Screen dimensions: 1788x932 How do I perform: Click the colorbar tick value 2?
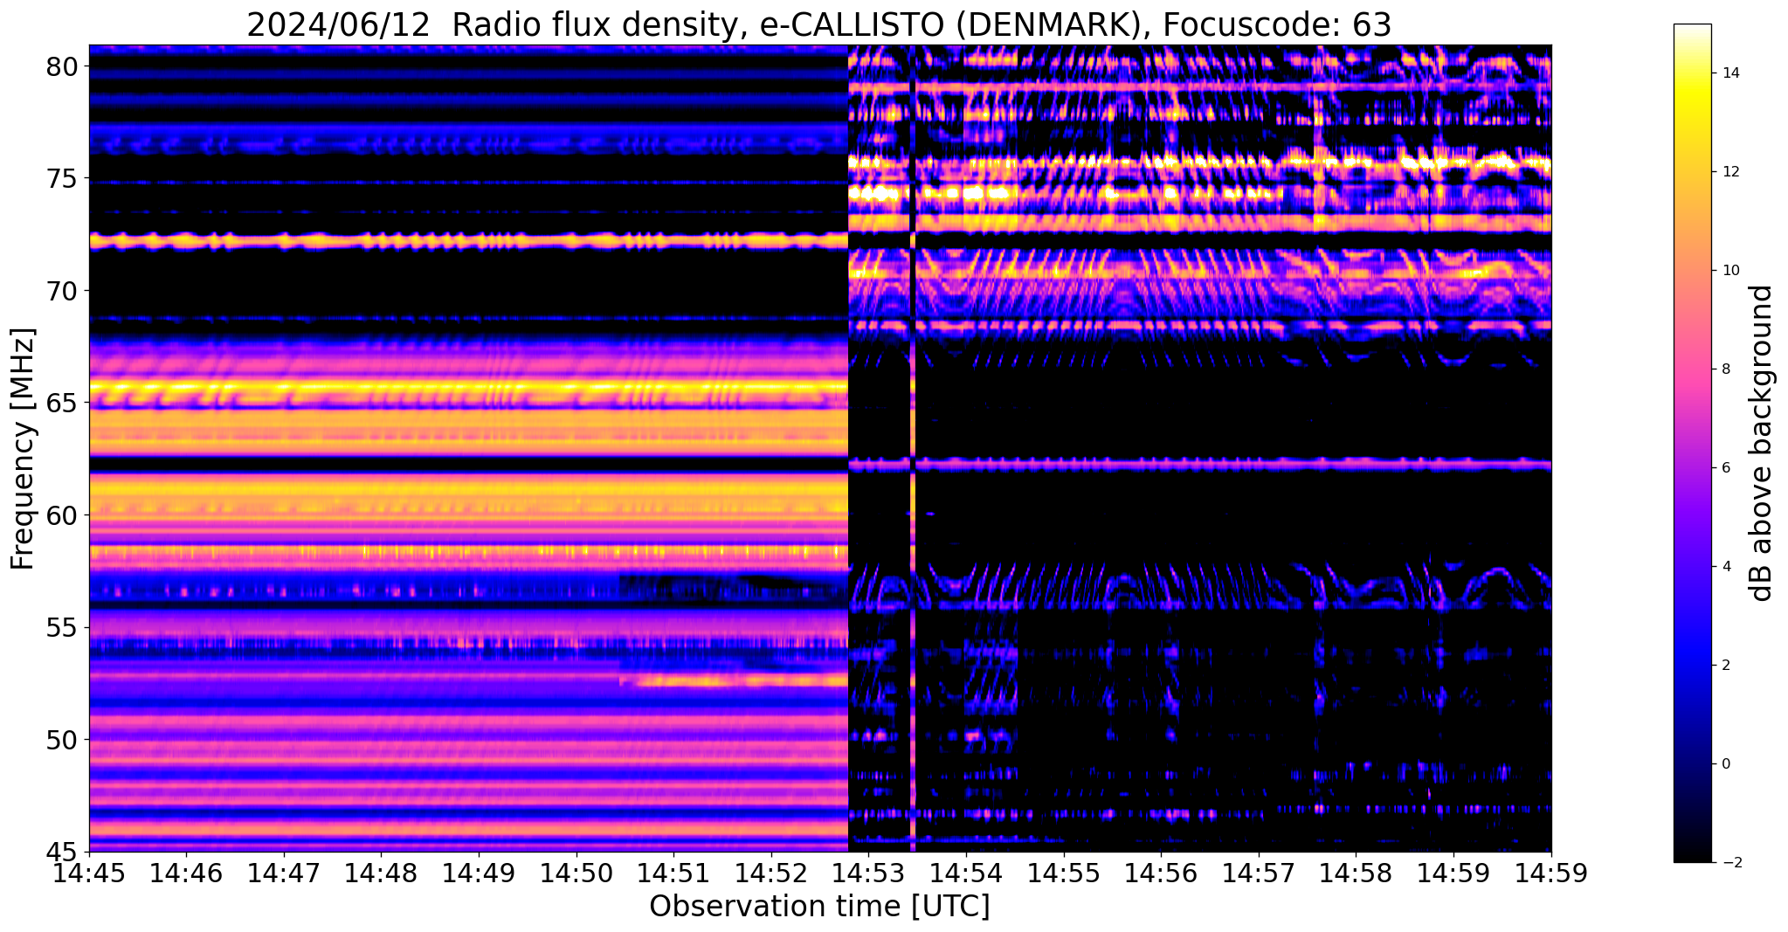(x=1725, y=666)
